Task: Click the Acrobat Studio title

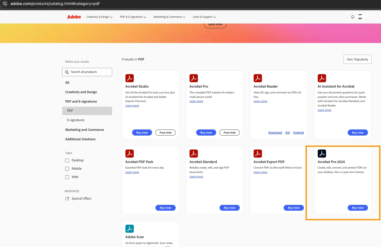Action: point(137,86)
